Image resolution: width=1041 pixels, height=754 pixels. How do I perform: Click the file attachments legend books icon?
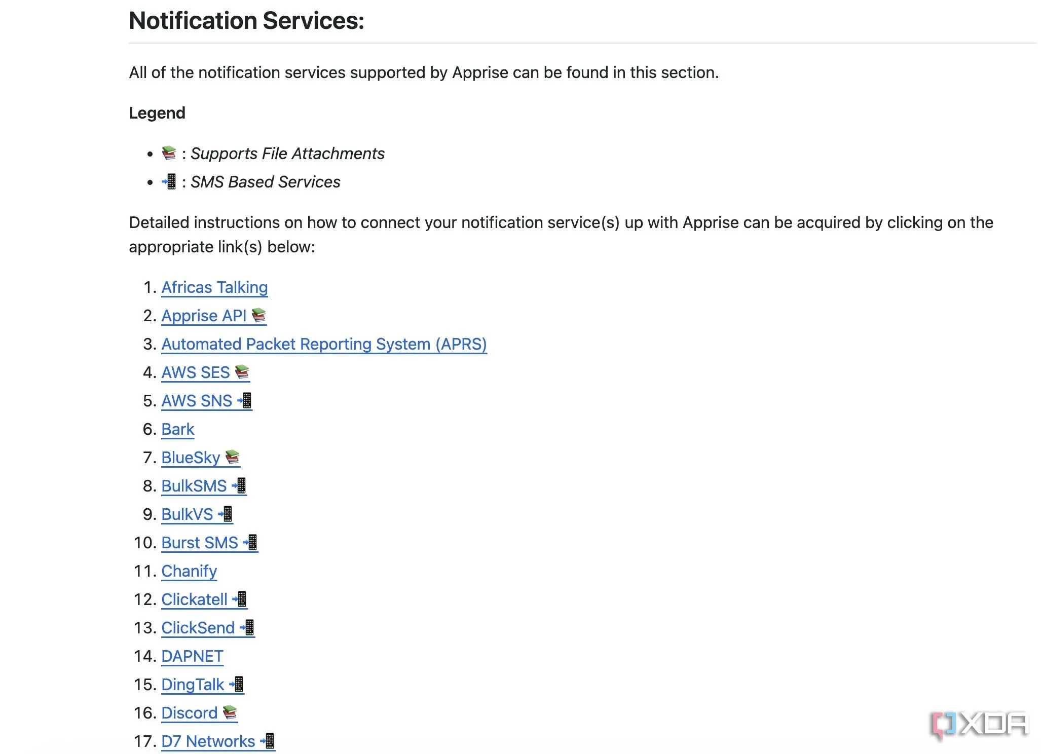pos(169,153)
